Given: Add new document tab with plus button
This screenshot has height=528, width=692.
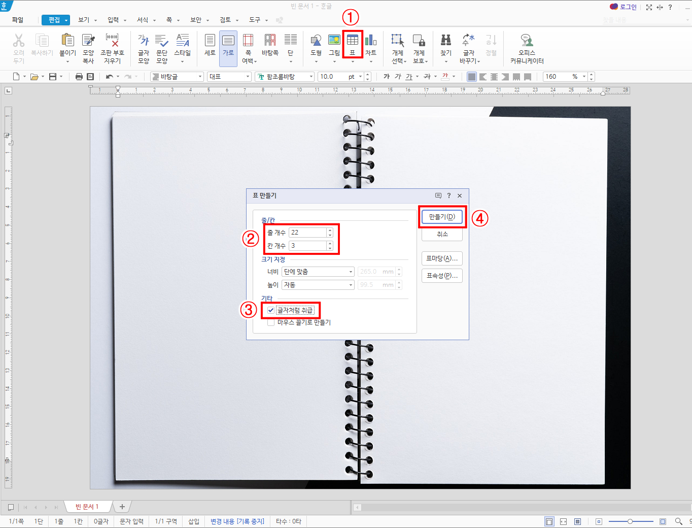Looking at the screenshot, I should tap(122, 507).
